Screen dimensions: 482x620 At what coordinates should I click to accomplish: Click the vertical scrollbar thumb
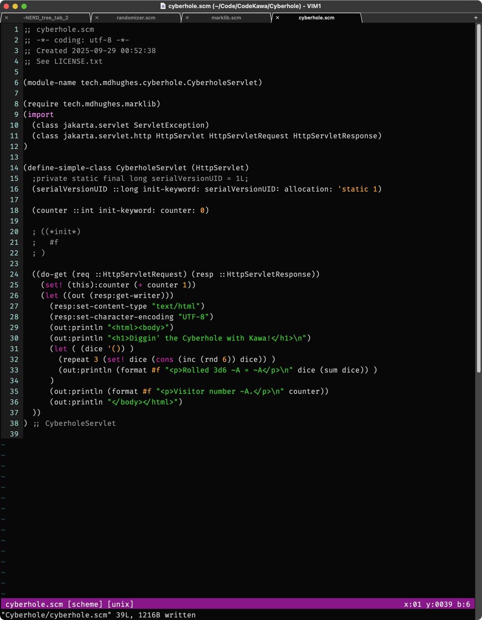coord(478,198)
